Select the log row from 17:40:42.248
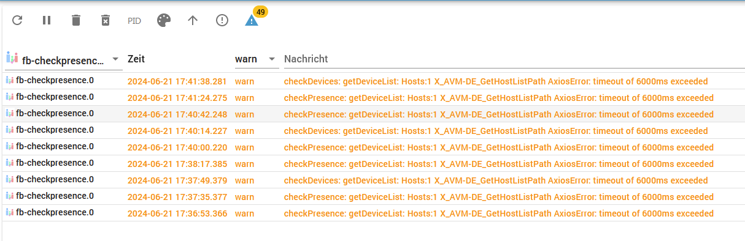The height and width of the screenshot is (241, 745). pos(373,114)
